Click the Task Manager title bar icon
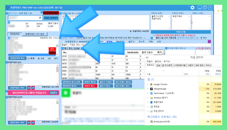 coord(147,57)
